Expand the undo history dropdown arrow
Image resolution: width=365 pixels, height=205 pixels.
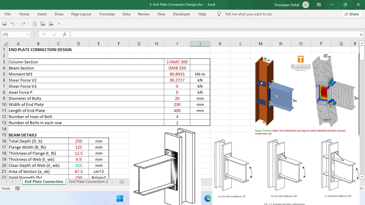pyautogui.click(x=17, y=24)
